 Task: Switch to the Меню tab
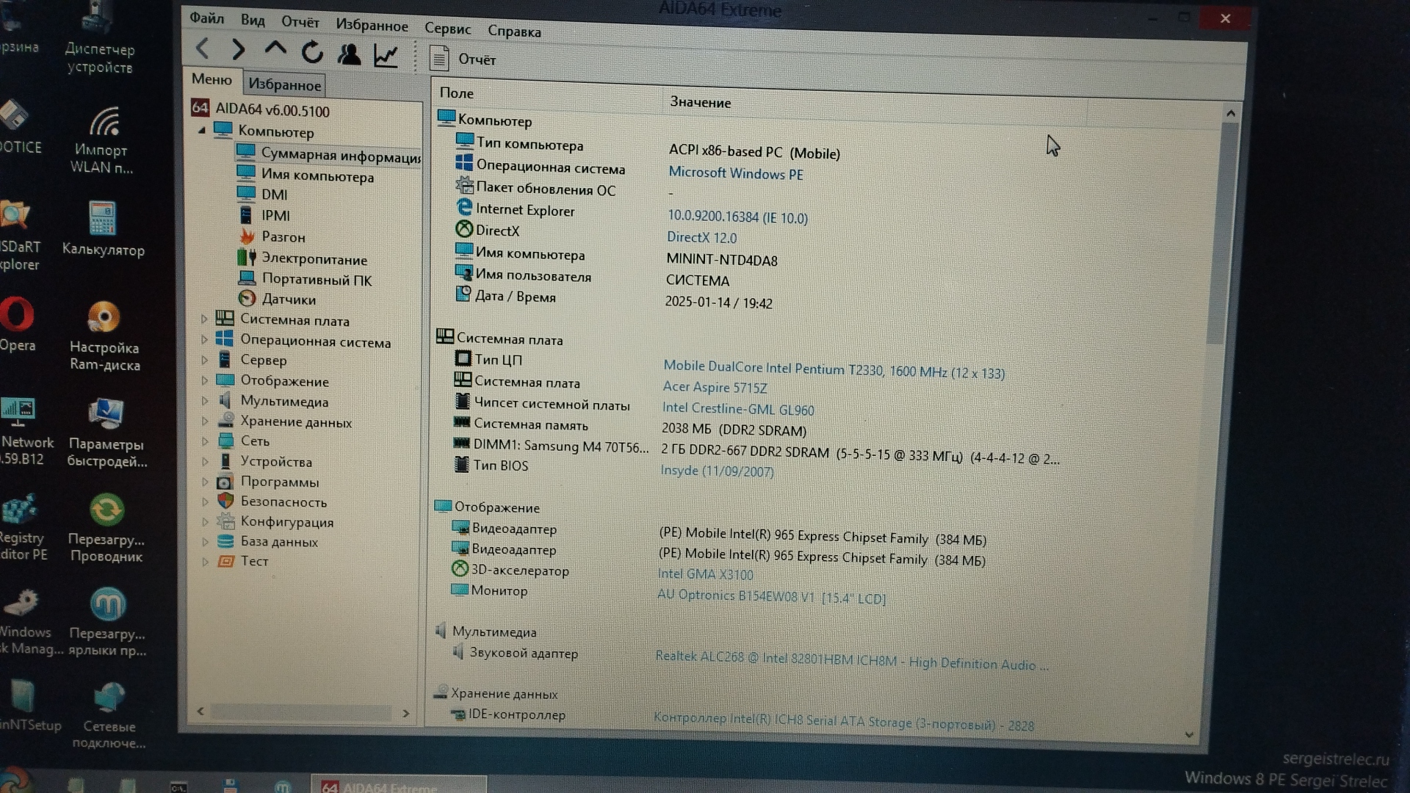coord(211,79)
